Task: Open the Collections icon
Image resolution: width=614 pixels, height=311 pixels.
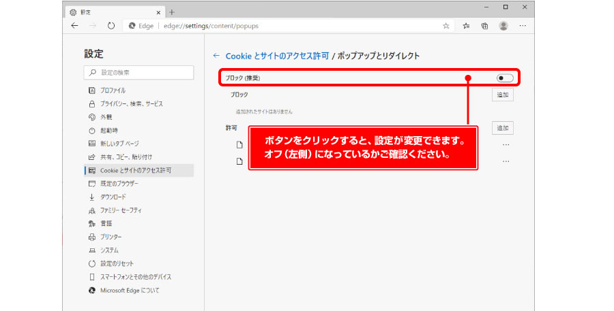Action: click(x=485, y=26)
